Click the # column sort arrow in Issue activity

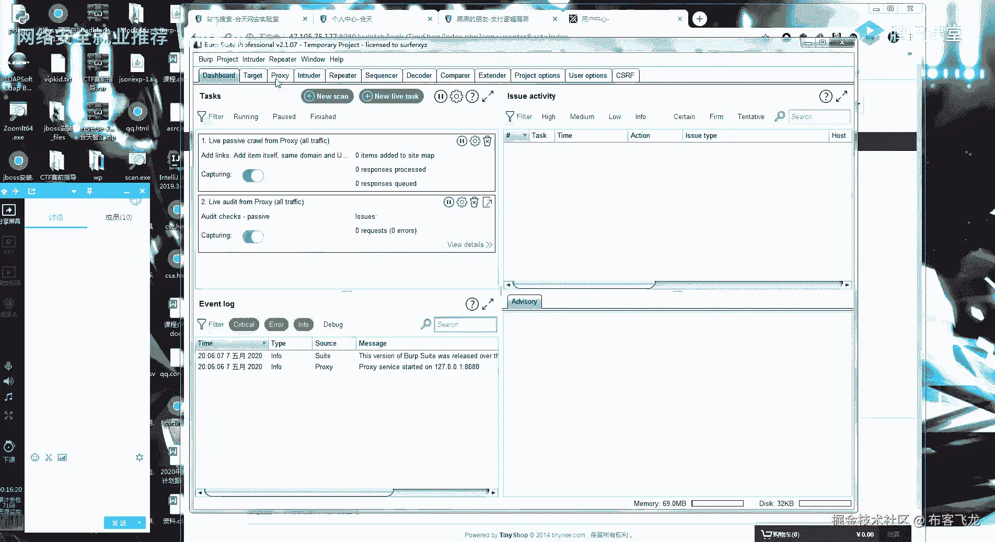click(525, 136)
